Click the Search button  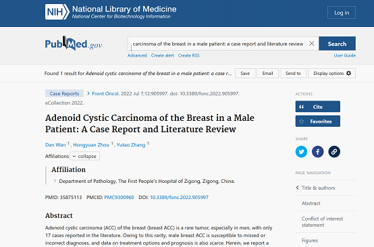[x=337, y=44]
